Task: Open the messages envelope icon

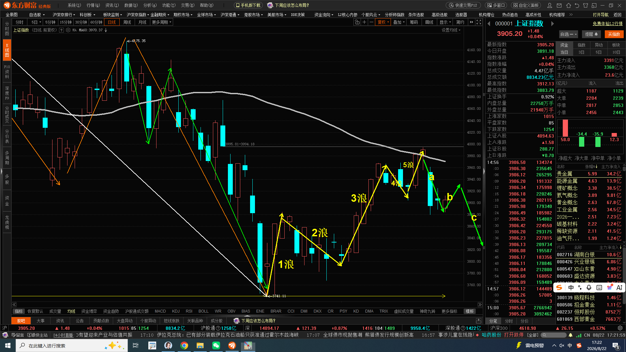Action: (559, 5)
